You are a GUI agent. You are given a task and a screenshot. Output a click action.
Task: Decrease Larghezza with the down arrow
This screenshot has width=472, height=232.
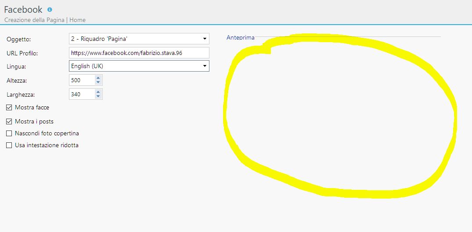(x=98, y=96)
